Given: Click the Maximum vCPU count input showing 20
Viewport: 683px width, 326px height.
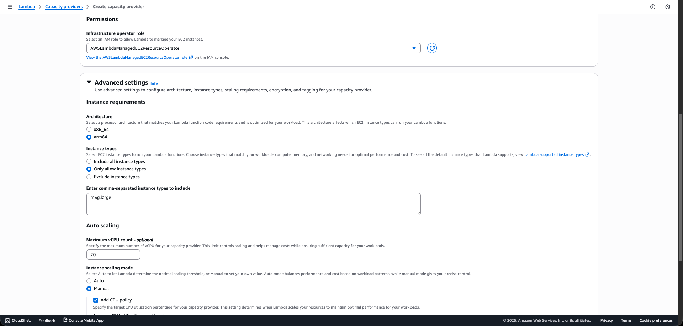Looking at the screenshot, I should coord(113,254).
